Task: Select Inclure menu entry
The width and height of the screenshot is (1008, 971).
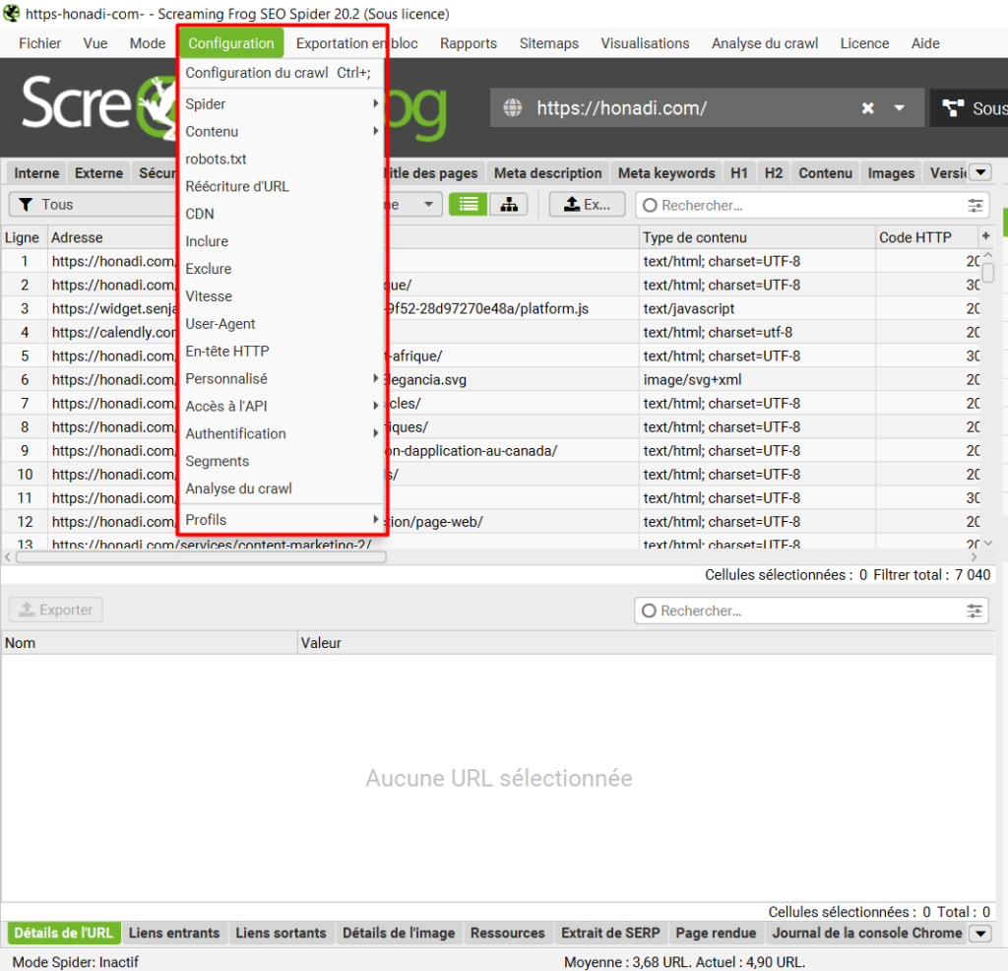Action: point(282,241)
